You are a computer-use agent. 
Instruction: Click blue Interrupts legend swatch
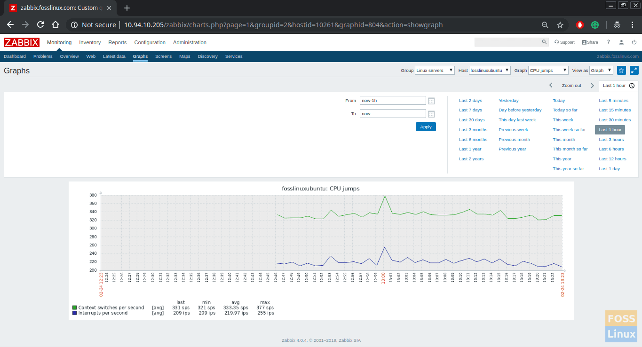pos(74,313)
